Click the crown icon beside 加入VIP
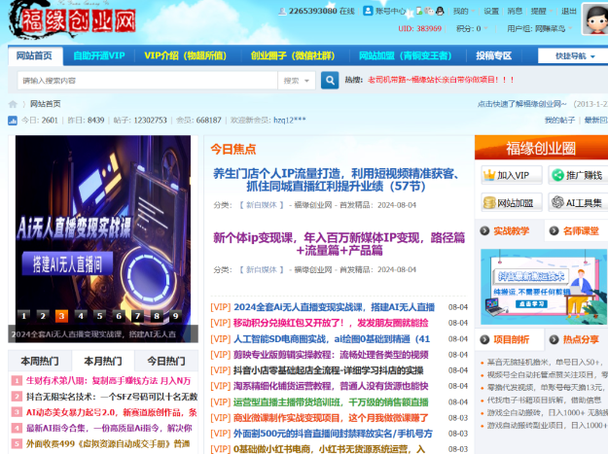 point(489,175)
